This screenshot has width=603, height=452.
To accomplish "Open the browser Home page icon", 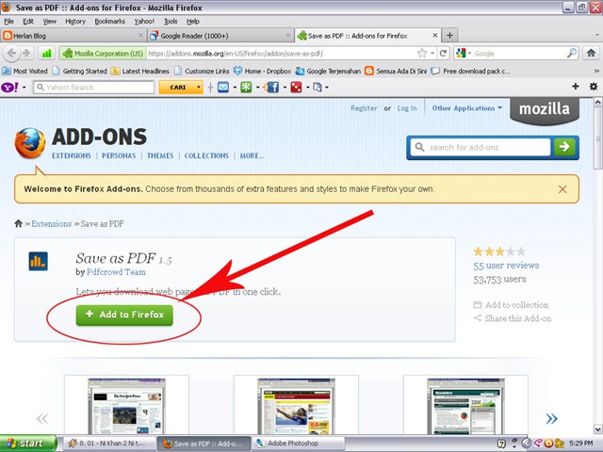I will [591, 53].
